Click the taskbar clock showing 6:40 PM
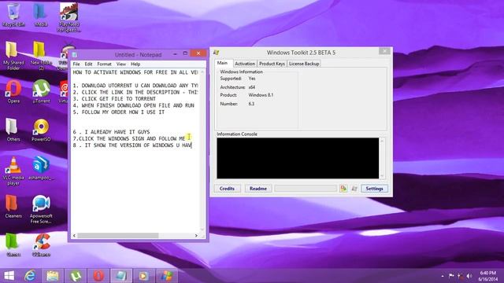Viewport: 504px width, 283px height. pyautogui.click(x=488, y=276)
